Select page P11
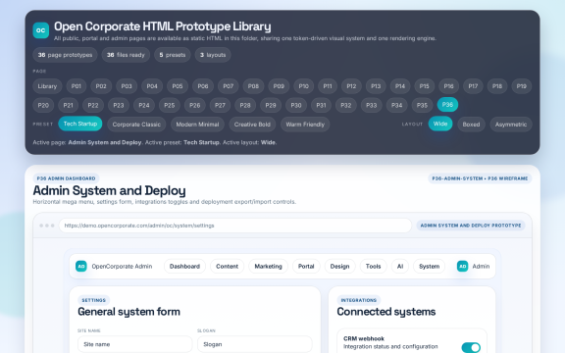The width and height of the screenshot is (565, 353). point(328,86)
